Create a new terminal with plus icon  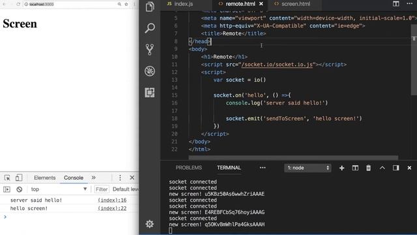(x=341, y=168)
